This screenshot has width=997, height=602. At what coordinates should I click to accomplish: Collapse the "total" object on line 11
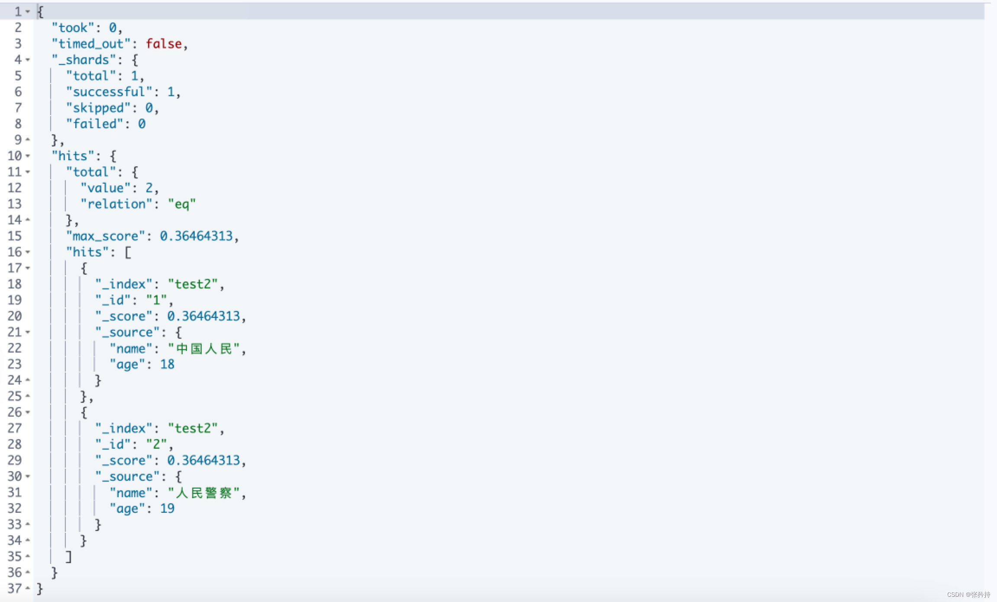(x=28, y=172)
